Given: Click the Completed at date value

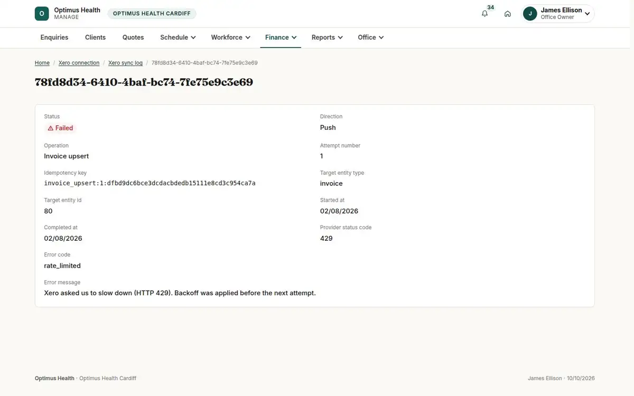Looking at the screenshot, I should pos(63,238).
